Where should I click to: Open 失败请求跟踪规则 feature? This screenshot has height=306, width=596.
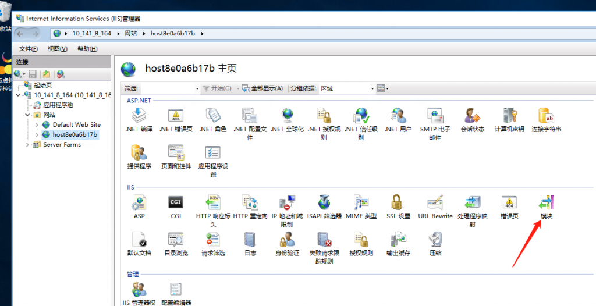pos(324,248)
